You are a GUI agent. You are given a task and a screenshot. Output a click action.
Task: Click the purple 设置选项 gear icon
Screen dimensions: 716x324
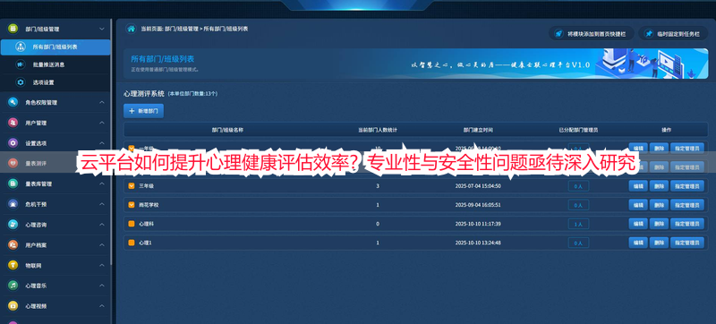coord(13,143)
